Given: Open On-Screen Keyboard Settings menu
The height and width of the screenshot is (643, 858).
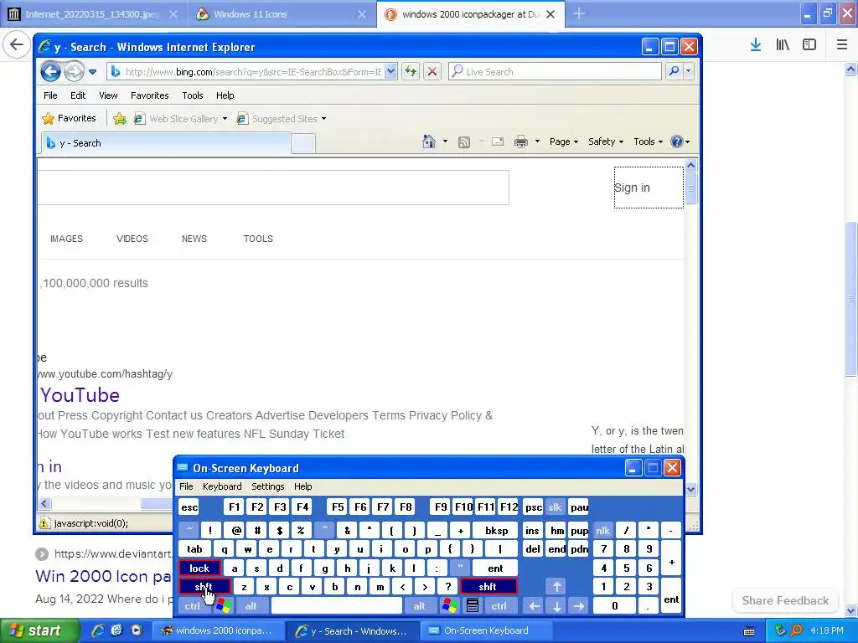Looking at the screenshot, I should tap(267, 486).
